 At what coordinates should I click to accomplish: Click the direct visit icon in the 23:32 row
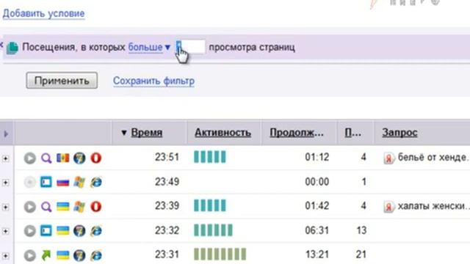(x=46, y=231)
